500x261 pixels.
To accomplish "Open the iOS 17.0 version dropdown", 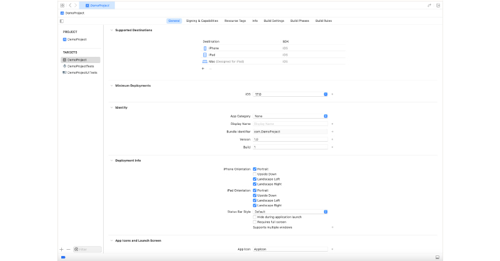I will (290, 94).
